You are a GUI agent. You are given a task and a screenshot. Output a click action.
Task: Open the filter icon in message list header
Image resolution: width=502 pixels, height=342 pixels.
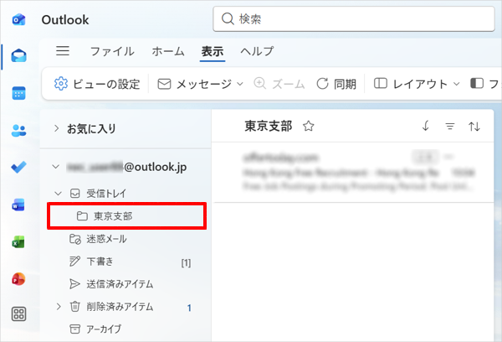[450, 127]
